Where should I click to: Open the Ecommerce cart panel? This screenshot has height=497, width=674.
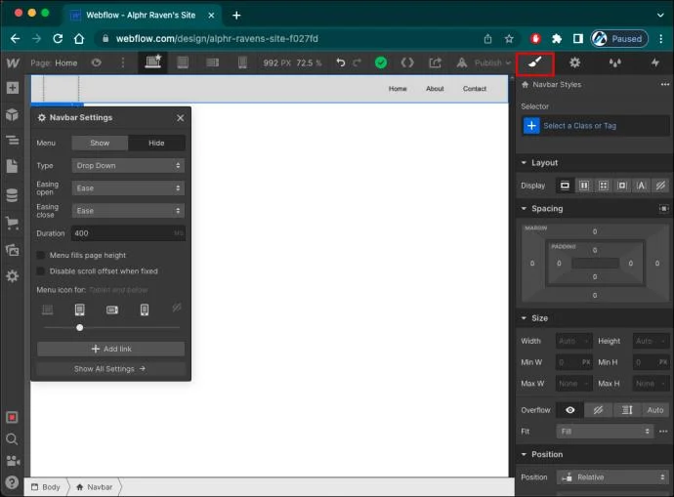coord(12,223)
